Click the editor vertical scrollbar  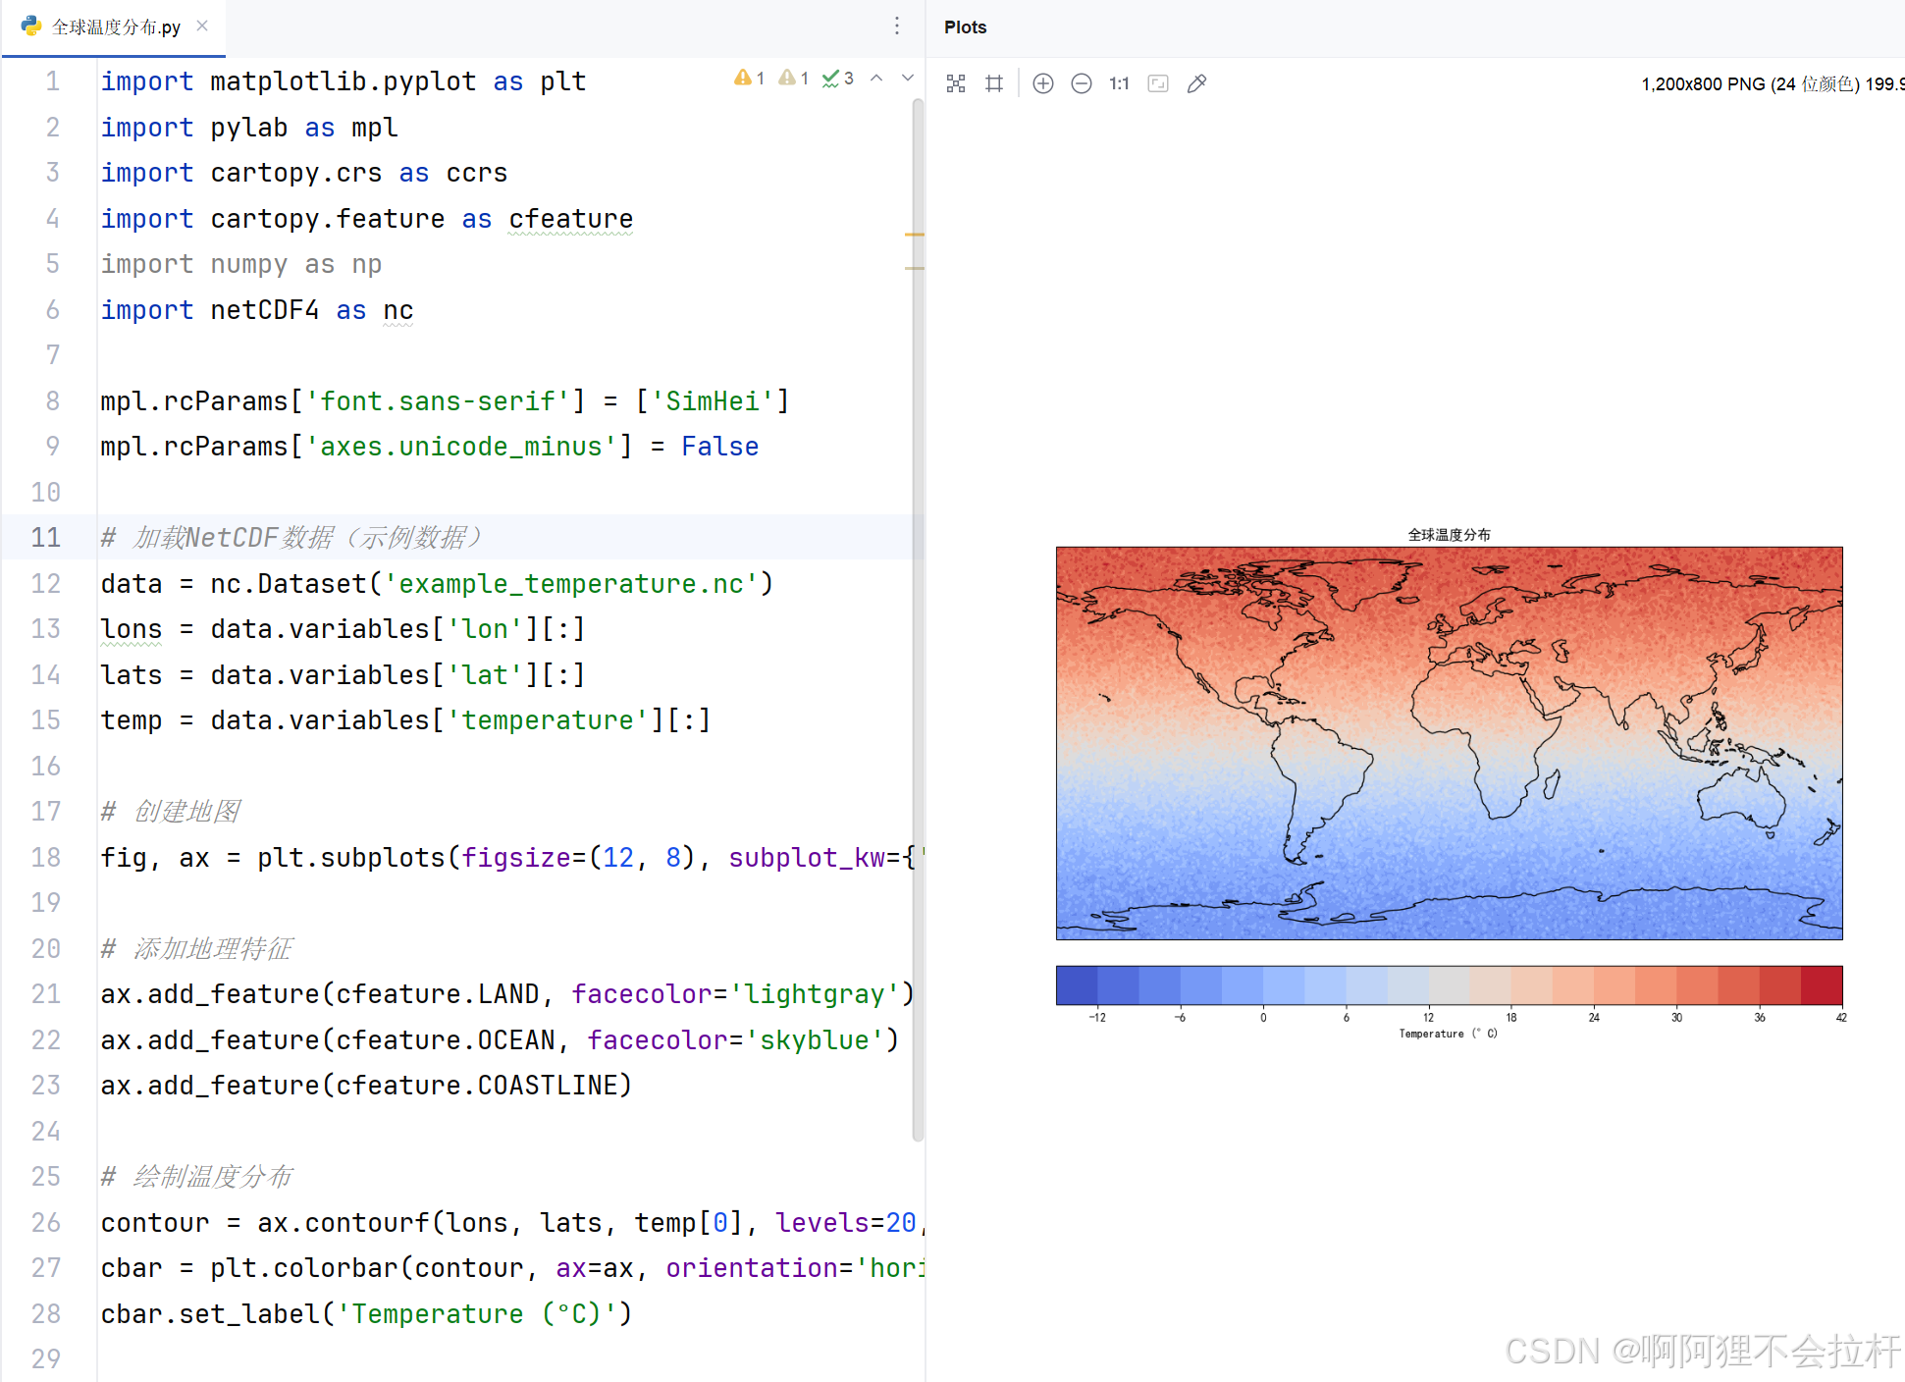tap(918, 618)
